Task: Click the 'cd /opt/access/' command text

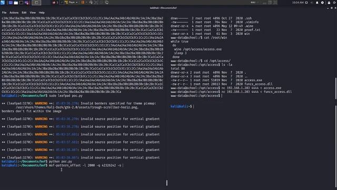Action: coord(217,61)
